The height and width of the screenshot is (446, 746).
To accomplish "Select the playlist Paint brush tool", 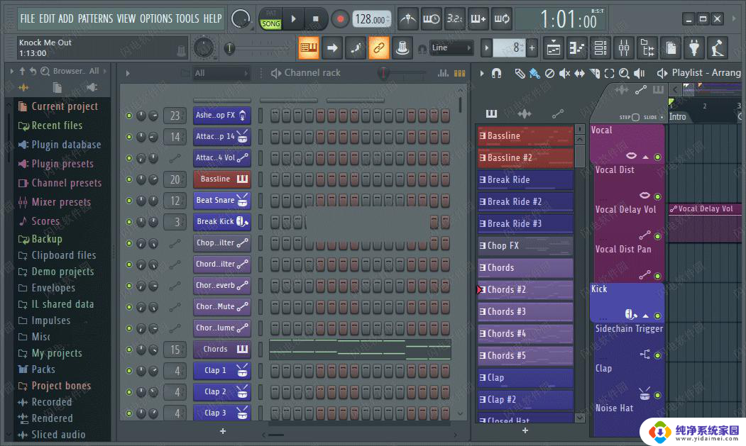I will tap(534, 73).
